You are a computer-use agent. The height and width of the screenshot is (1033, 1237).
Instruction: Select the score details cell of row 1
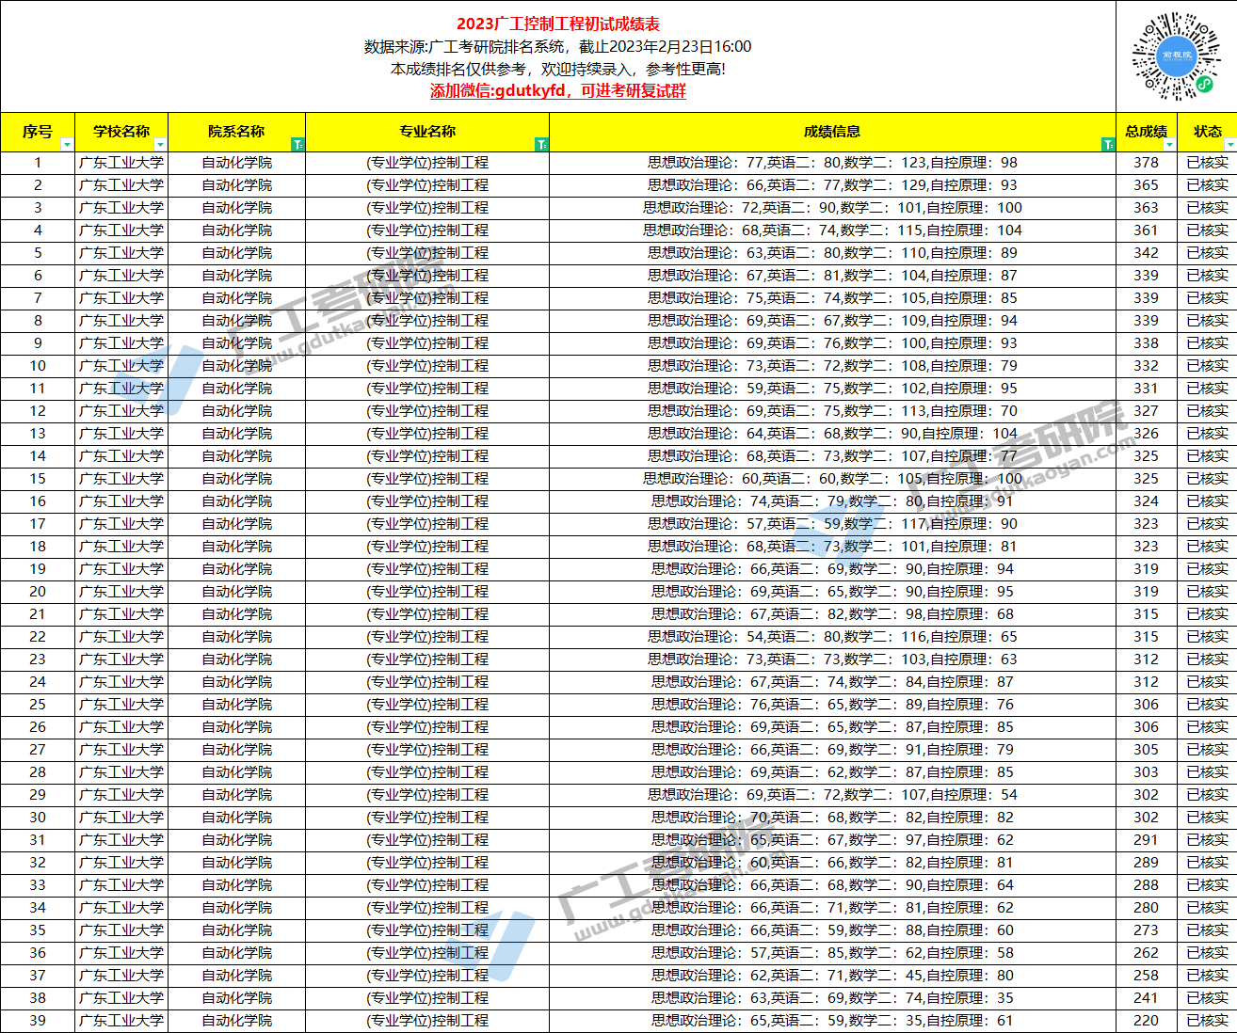[832, 163]
